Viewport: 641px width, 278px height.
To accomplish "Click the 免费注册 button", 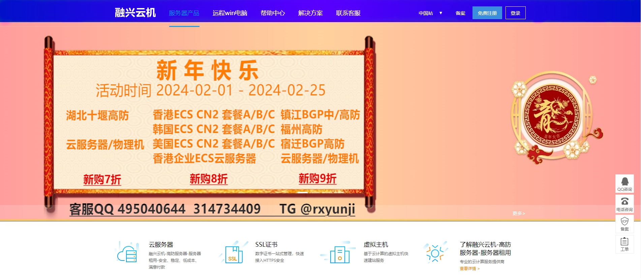I will [x=487, y=13].
